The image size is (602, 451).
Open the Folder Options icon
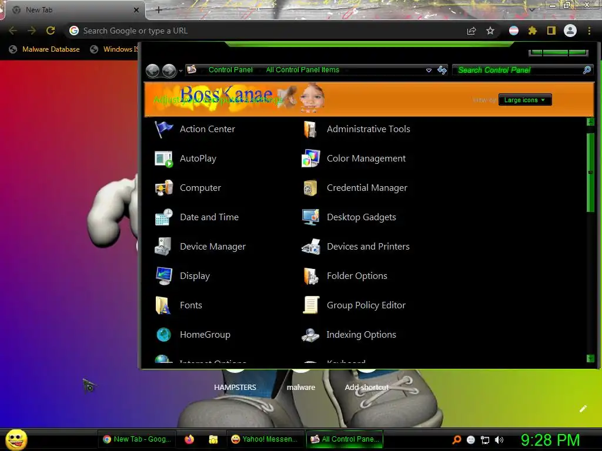(310, 276)
